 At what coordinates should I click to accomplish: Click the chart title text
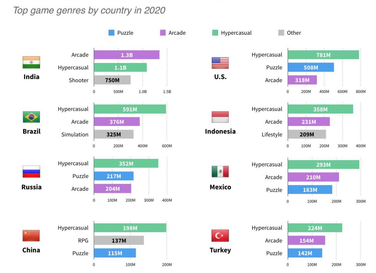[89, 10]
